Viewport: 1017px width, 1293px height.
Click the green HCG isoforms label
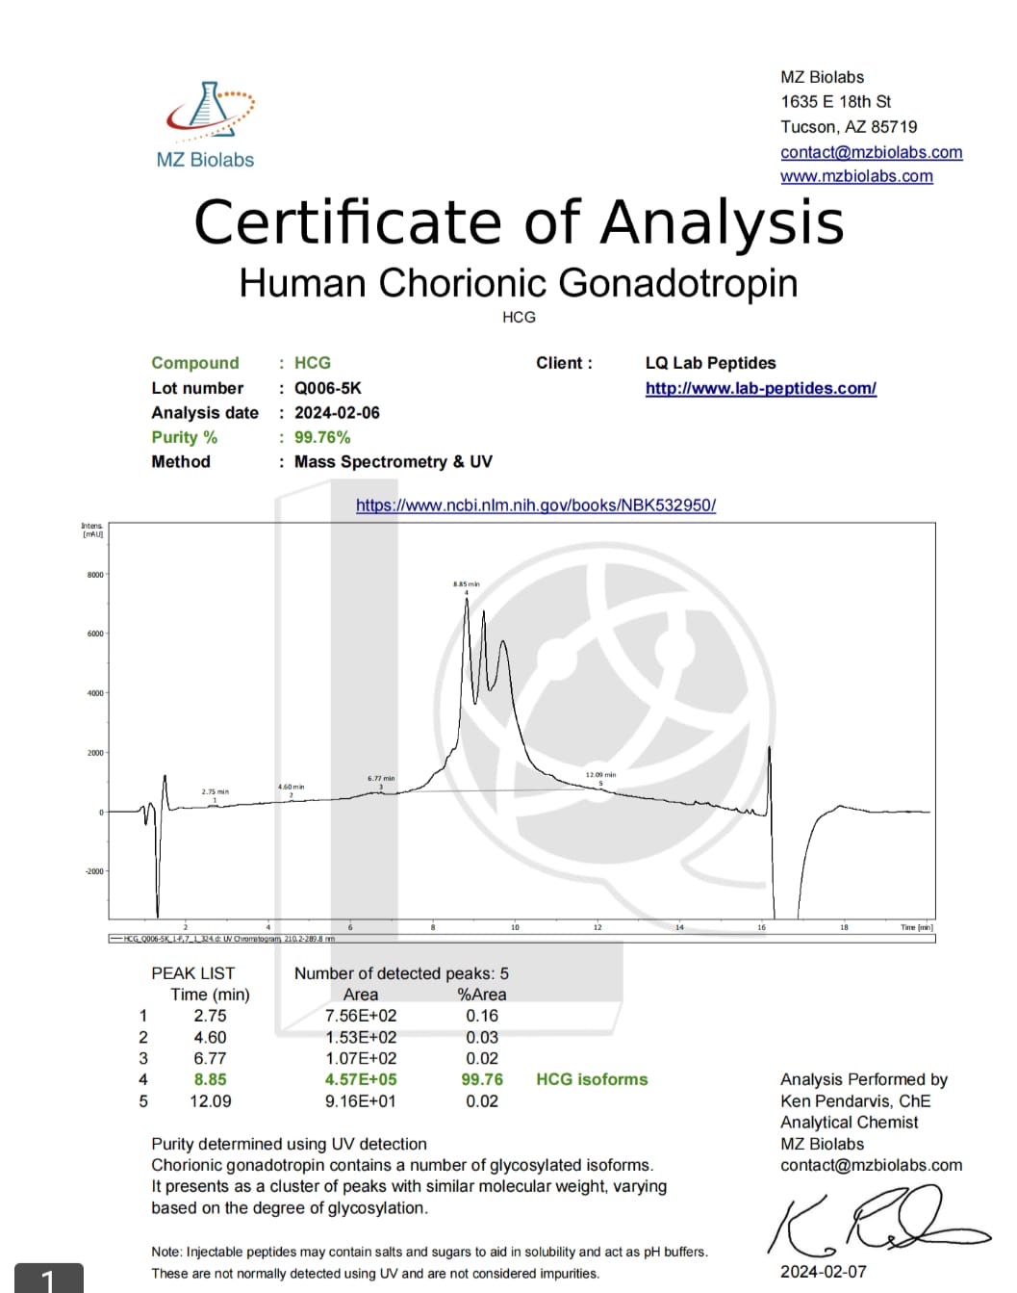click(592, 1079)
